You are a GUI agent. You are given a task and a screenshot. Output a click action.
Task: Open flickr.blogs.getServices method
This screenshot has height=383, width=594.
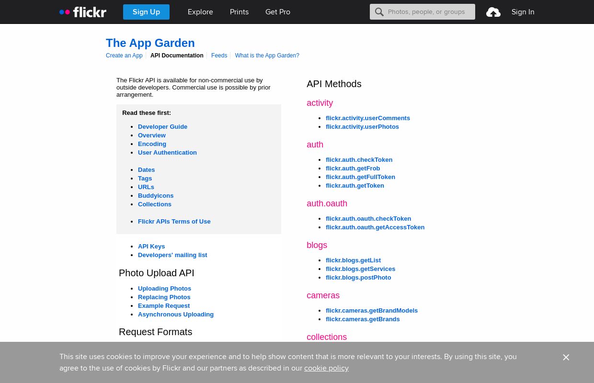[360, 269]
